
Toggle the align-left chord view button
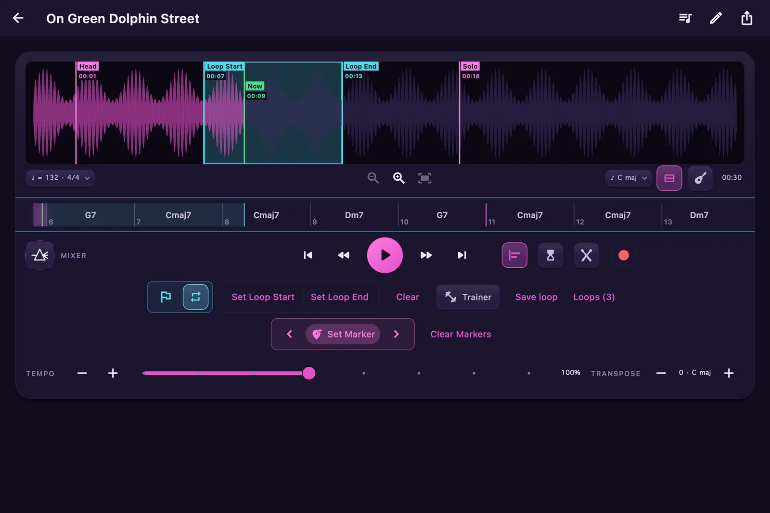pos(514,255)
